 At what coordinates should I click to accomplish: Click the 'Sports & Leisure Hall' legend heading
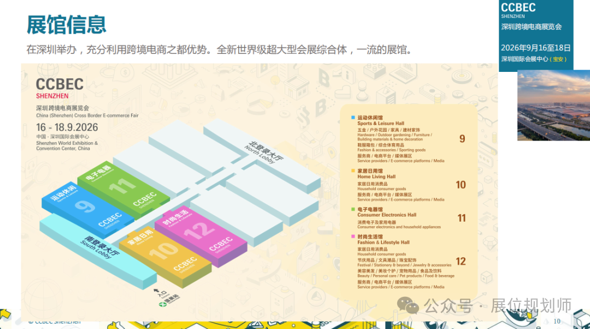(x=381, y=124)
